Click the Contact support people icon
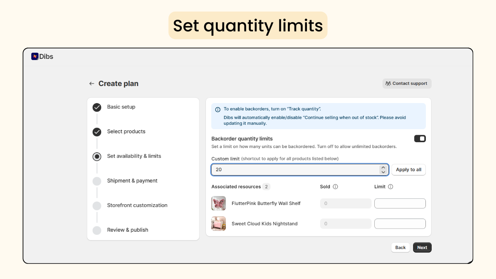This screenshot has width=496, height=279. pyautogui.click(x=388, y=83)
